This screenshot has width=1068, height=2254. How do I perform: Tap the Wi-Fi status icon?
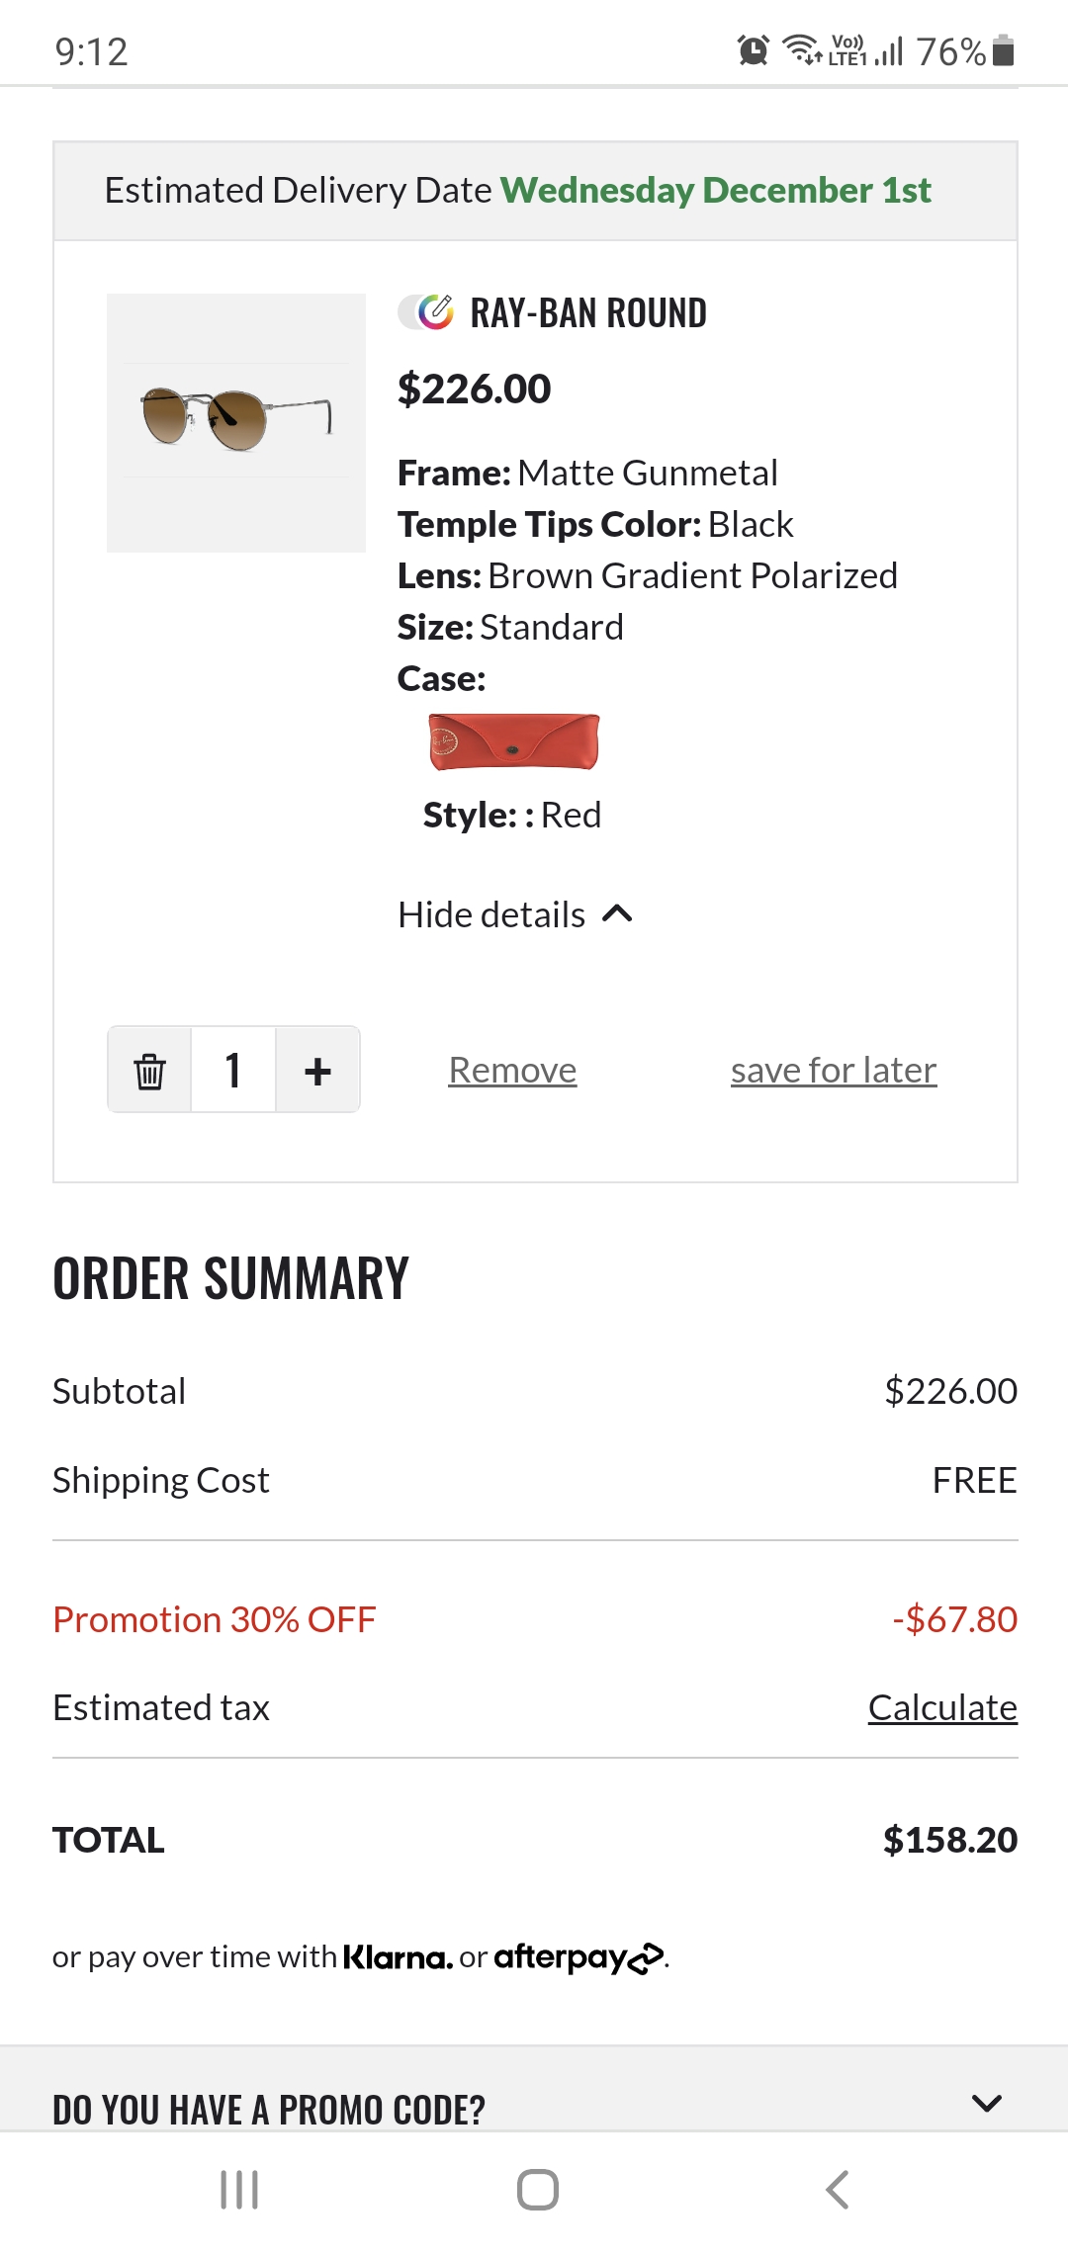pyautogui.click(x=801, y=49)
